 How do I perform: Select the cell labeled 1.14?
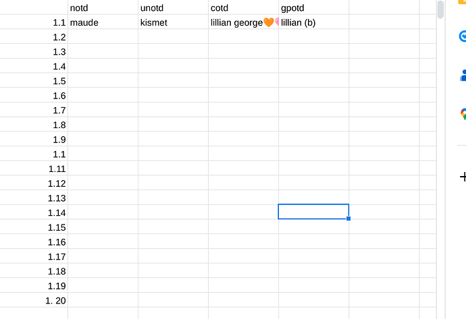point(34,212)
